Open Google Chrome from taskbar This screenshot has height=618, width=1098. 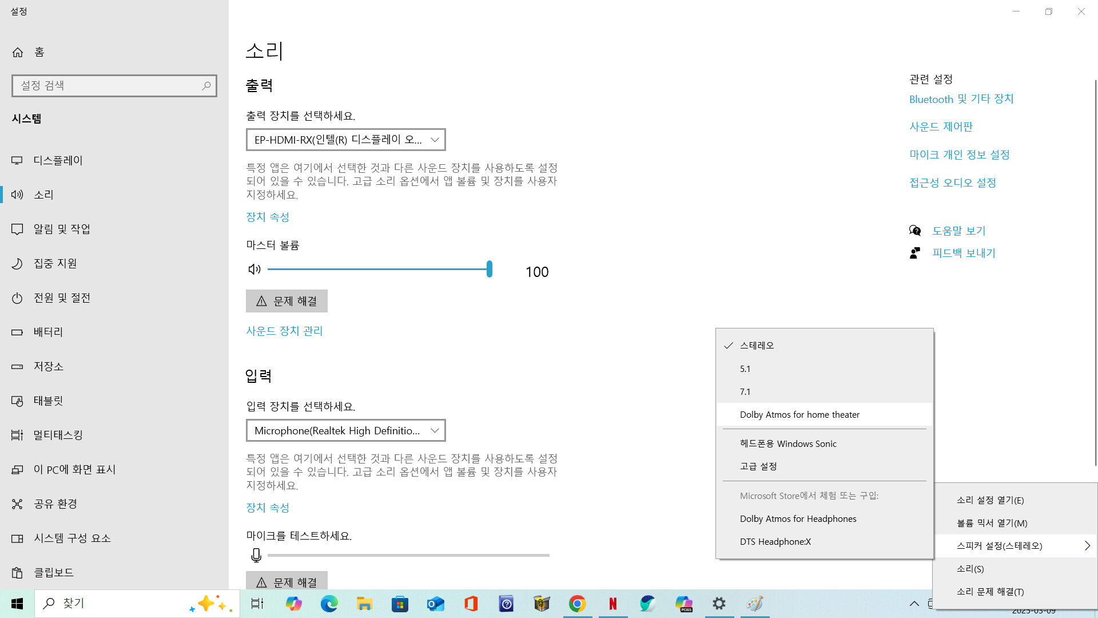click(x=577, y=604)
